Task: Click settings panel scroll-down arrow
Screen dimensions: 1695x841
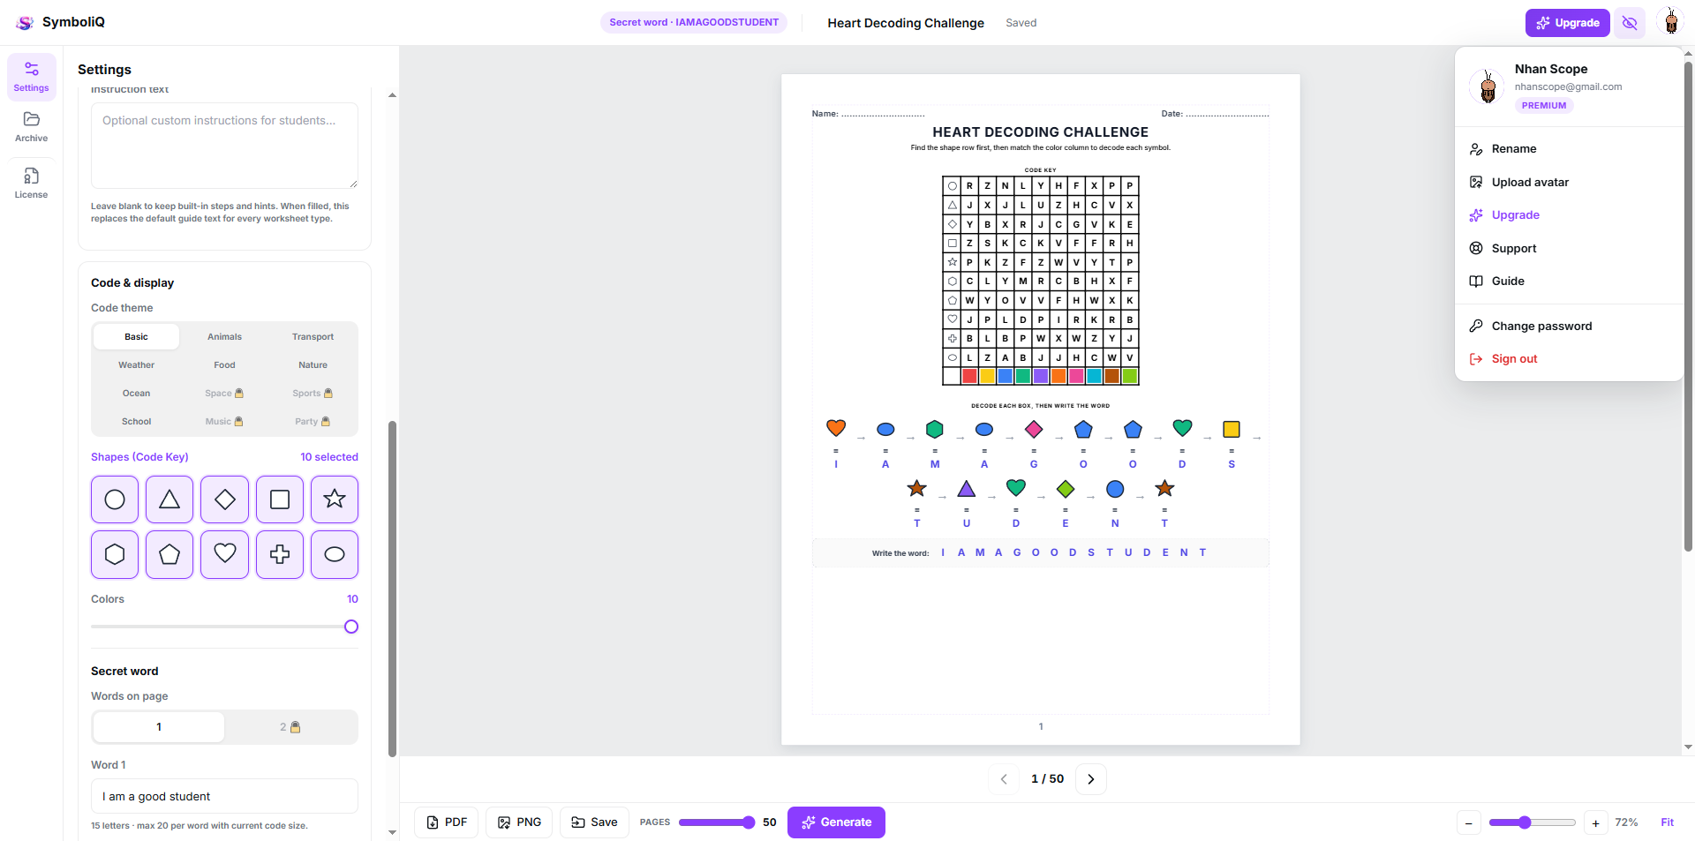Action: point(392,832)
